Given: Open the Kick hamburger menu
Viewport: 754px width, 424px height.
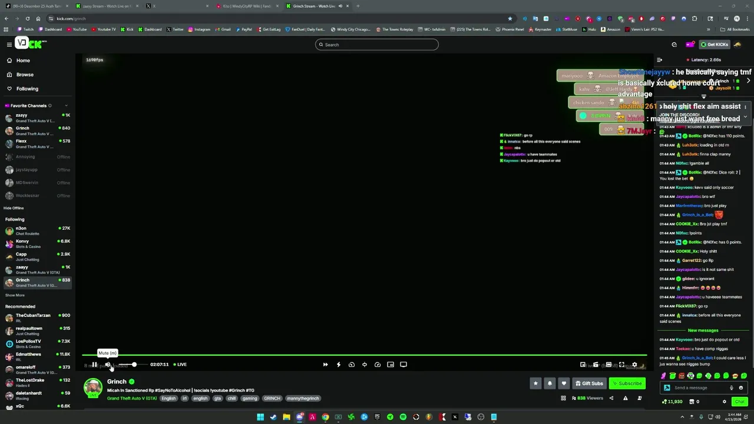Looking at the screenshot, I should [9, 44].
